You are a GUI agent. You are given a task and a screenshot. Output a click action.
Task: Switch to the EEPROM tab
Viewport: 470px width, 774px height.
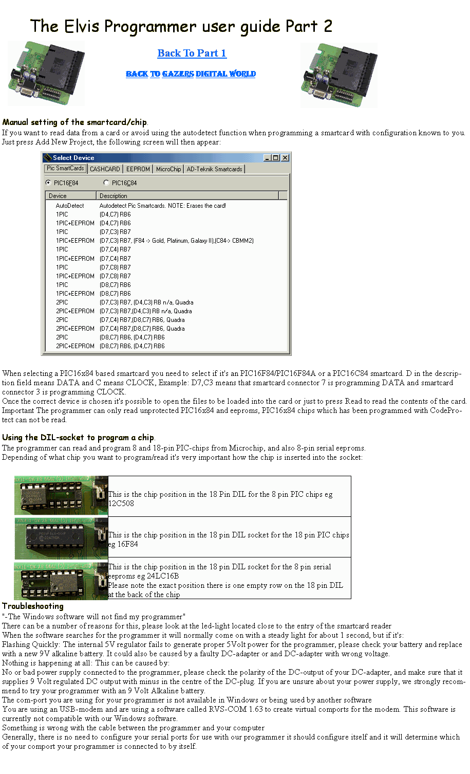pyautogui.click(x=138, y=169)
